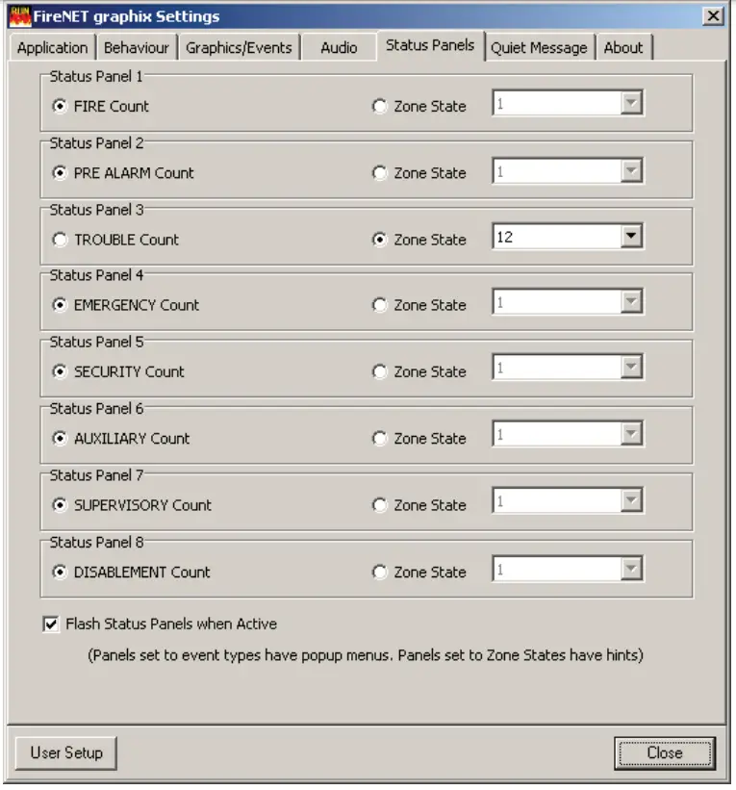Viewport: 736px width, 790px height.
Task: Open the Status Panel 5 zone dropdown
Action: 631,368
